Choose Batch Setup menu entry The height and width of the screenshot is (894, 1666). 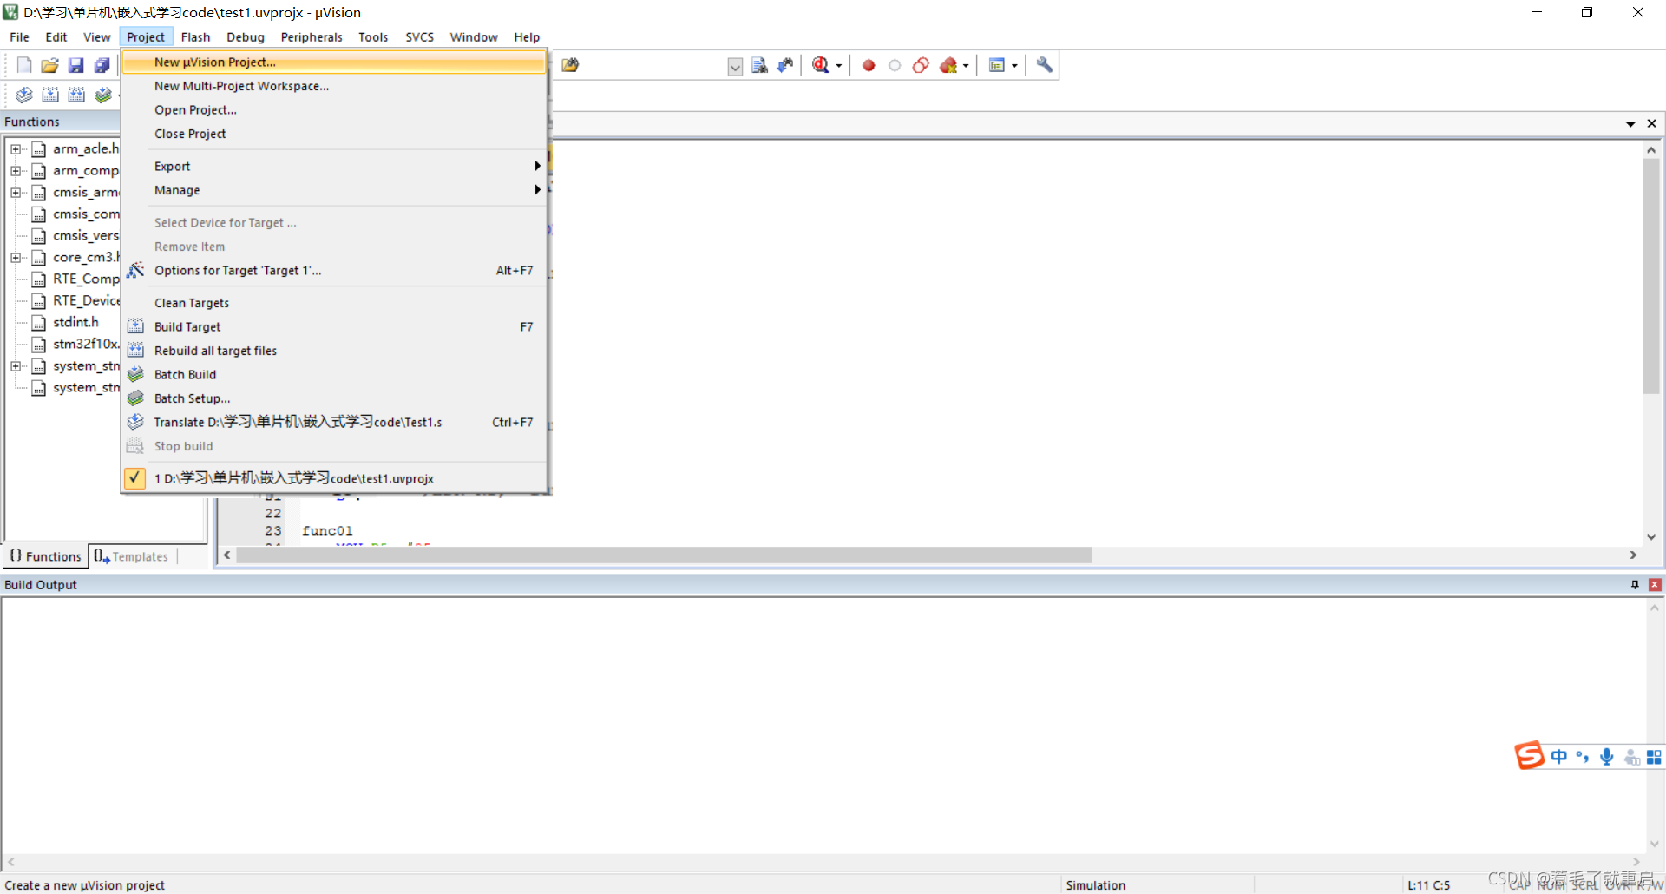coord(334,398)
